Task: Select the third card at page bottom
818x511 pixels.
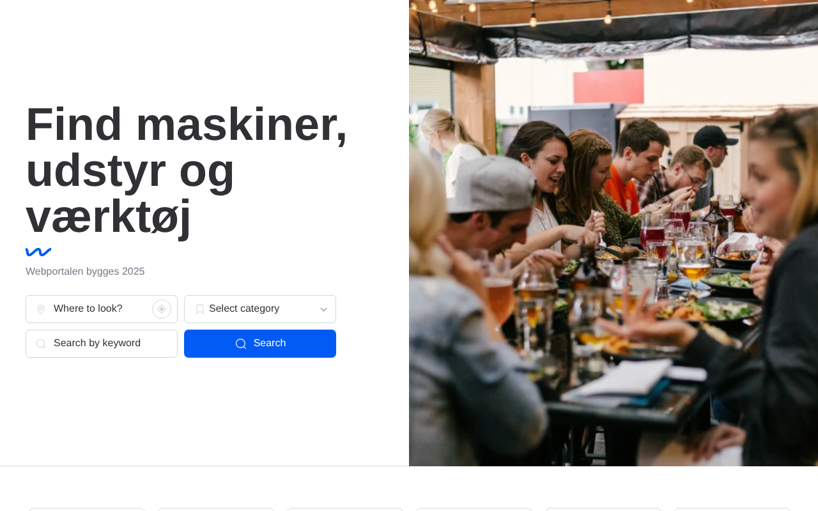Action: (345, 509)
